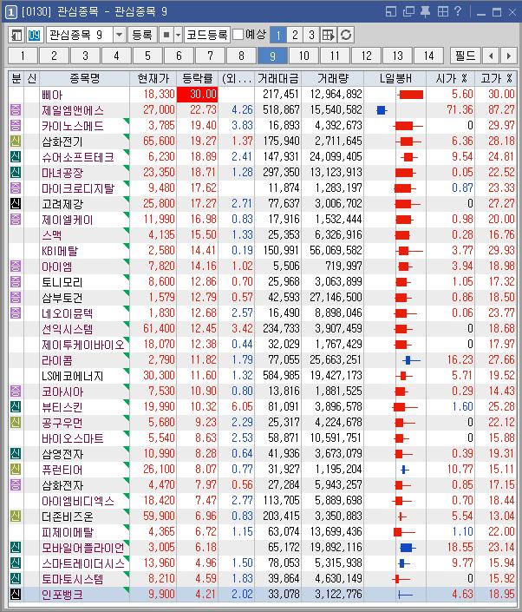This screenshot has width=522, height=612.
Task: Sort by 등락률 column header
Action: pyautogui.click(x=197, y=78)
